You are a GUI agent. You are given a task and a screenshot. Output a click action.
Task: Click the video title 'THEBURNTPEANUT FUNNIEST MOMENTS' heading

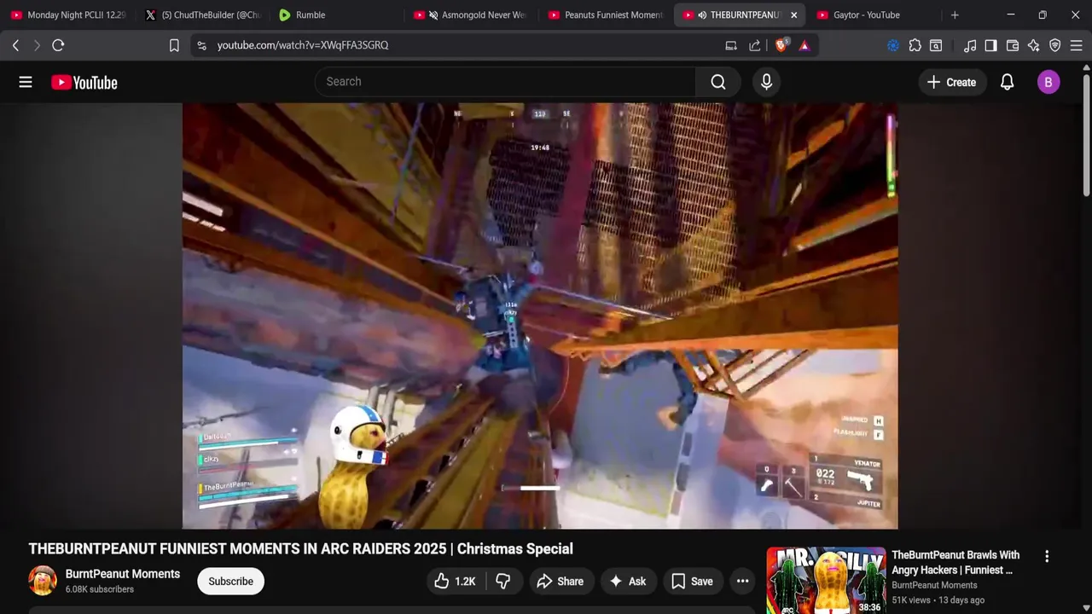point(301,548)
